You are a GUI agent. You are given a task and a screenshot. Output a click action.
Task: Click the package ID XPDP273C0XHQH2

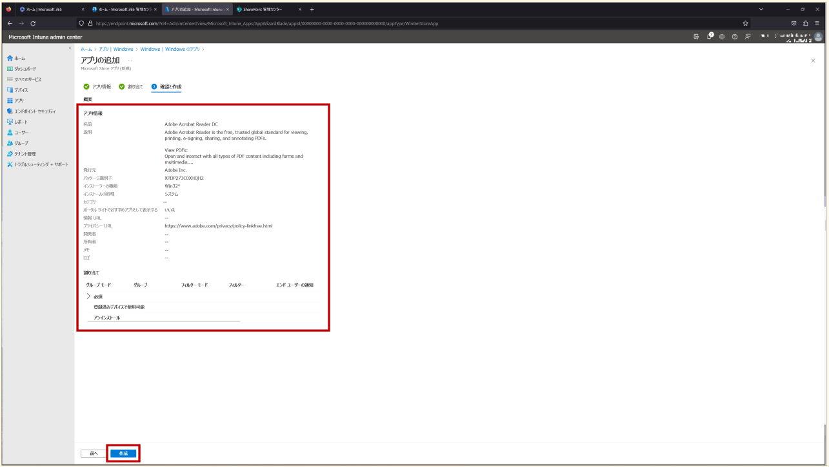184,178
